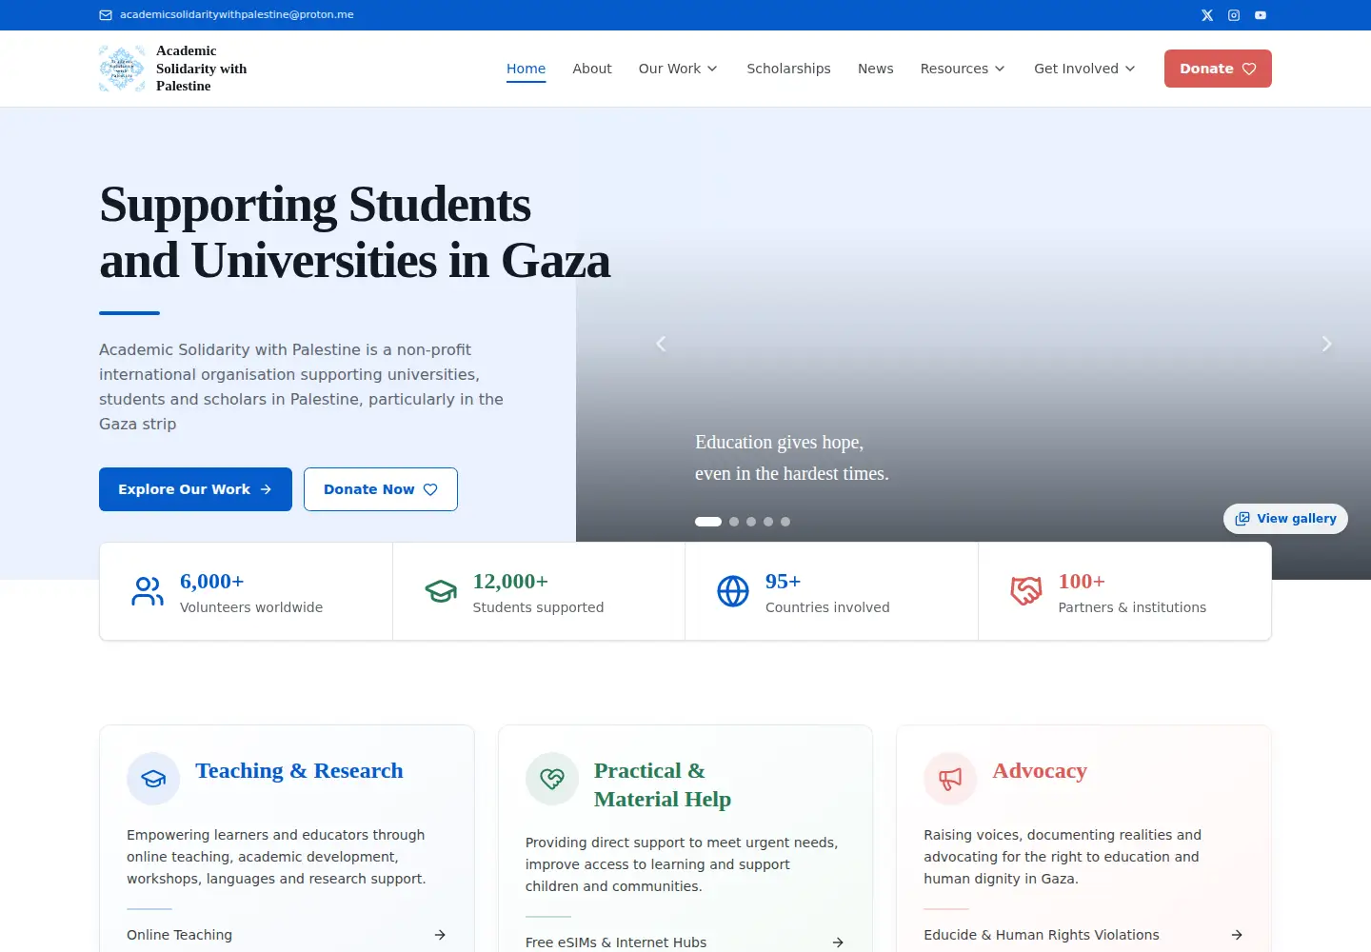Select the fifth carousel slide dot
Screen dimensions: 1371x952
(785, 522)
